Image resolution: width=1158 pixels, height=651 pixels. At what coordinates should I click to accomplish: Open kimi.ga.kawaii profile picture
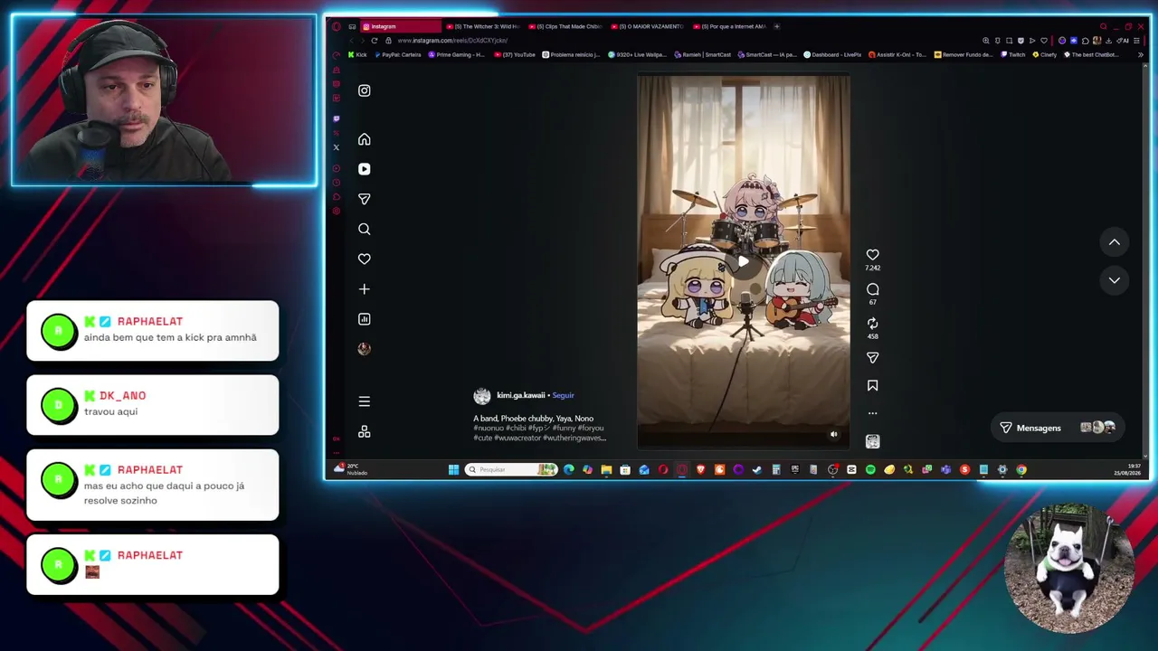482,396
